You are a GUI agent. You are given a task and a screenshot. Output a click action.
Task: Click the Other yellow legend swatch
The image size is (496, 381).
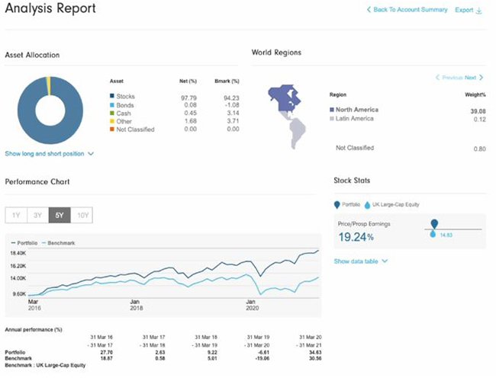111,121
